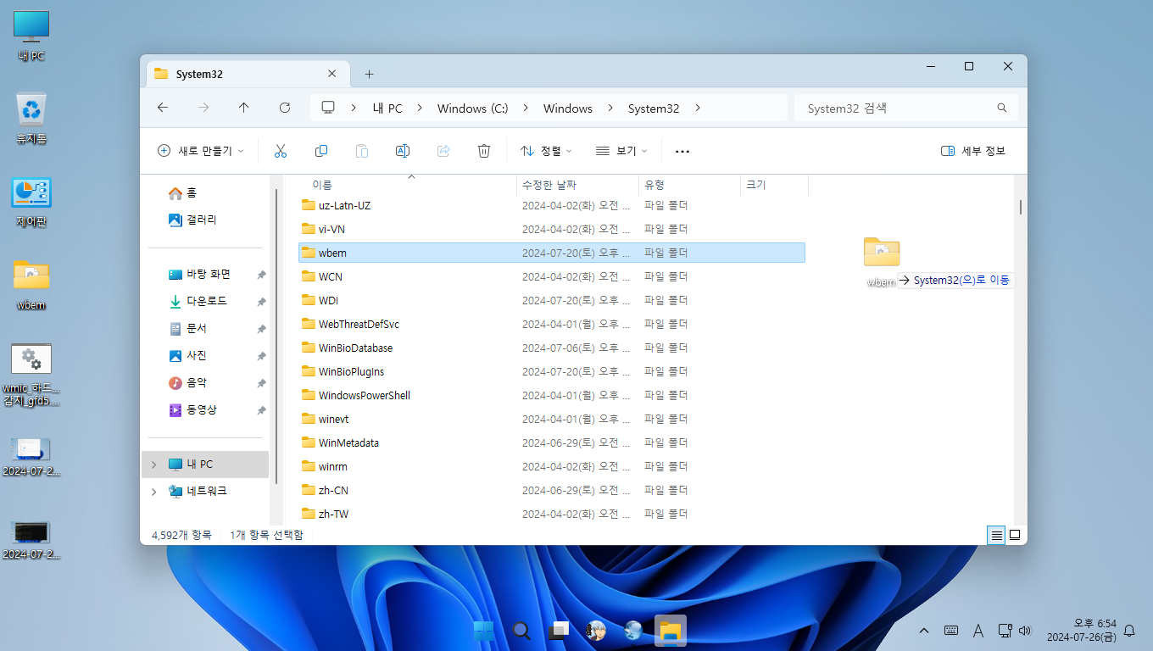Click the Rename icon in toolbar
Screen dimensions: 1153x651
coord(402,151)
